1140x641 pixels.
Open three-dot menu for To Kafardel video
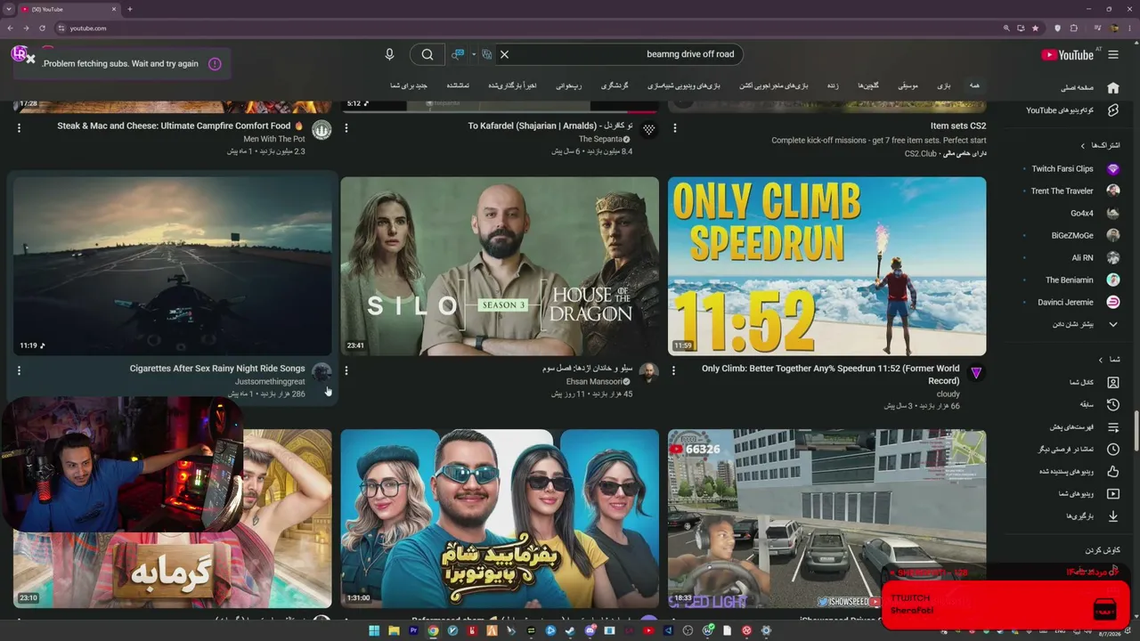coord(346,128)
